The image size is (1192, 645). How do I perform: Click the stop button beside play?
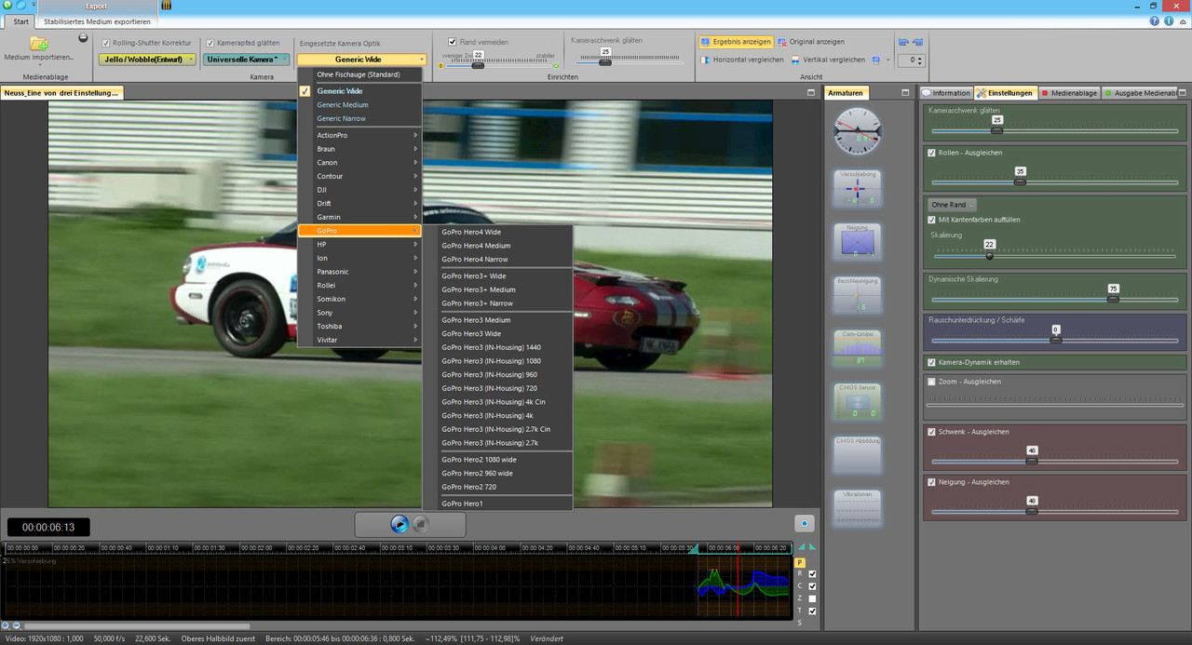(x=421, y=524)
